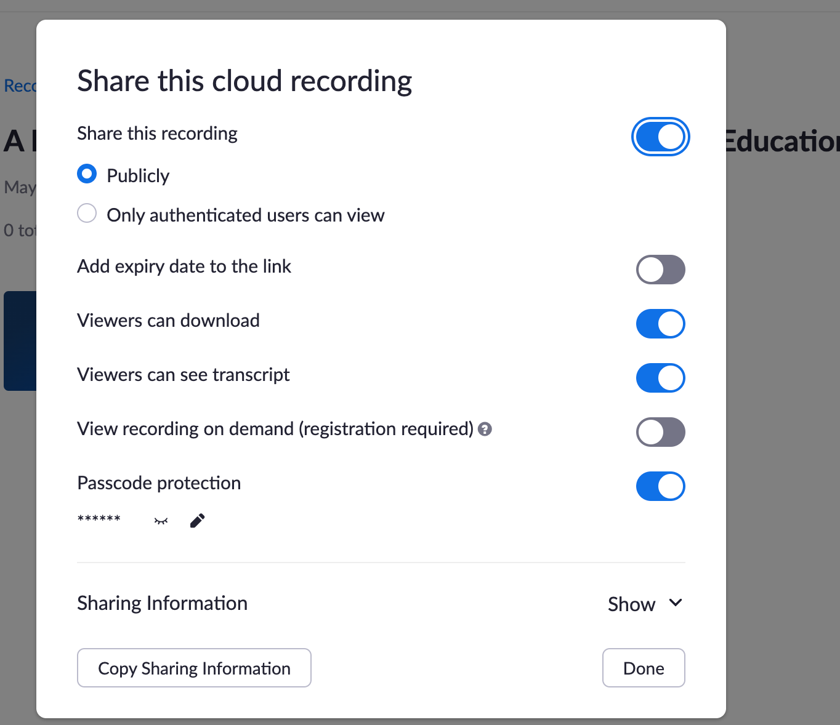840x725 pixels.
Task: Reveal the passcode with the eye icon
Action: [161, 521]
